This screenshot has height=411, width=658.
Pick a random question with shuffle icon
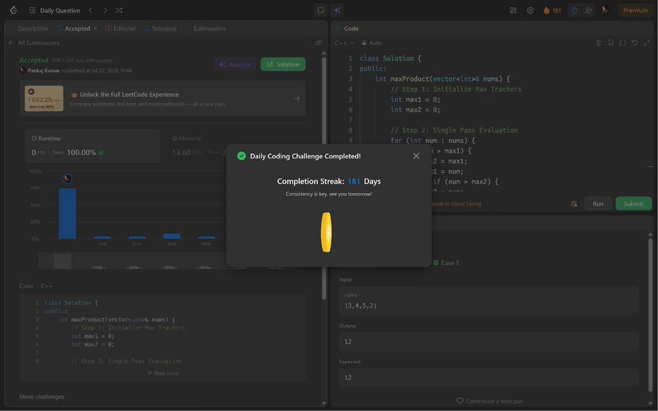[x=120, y=10]
